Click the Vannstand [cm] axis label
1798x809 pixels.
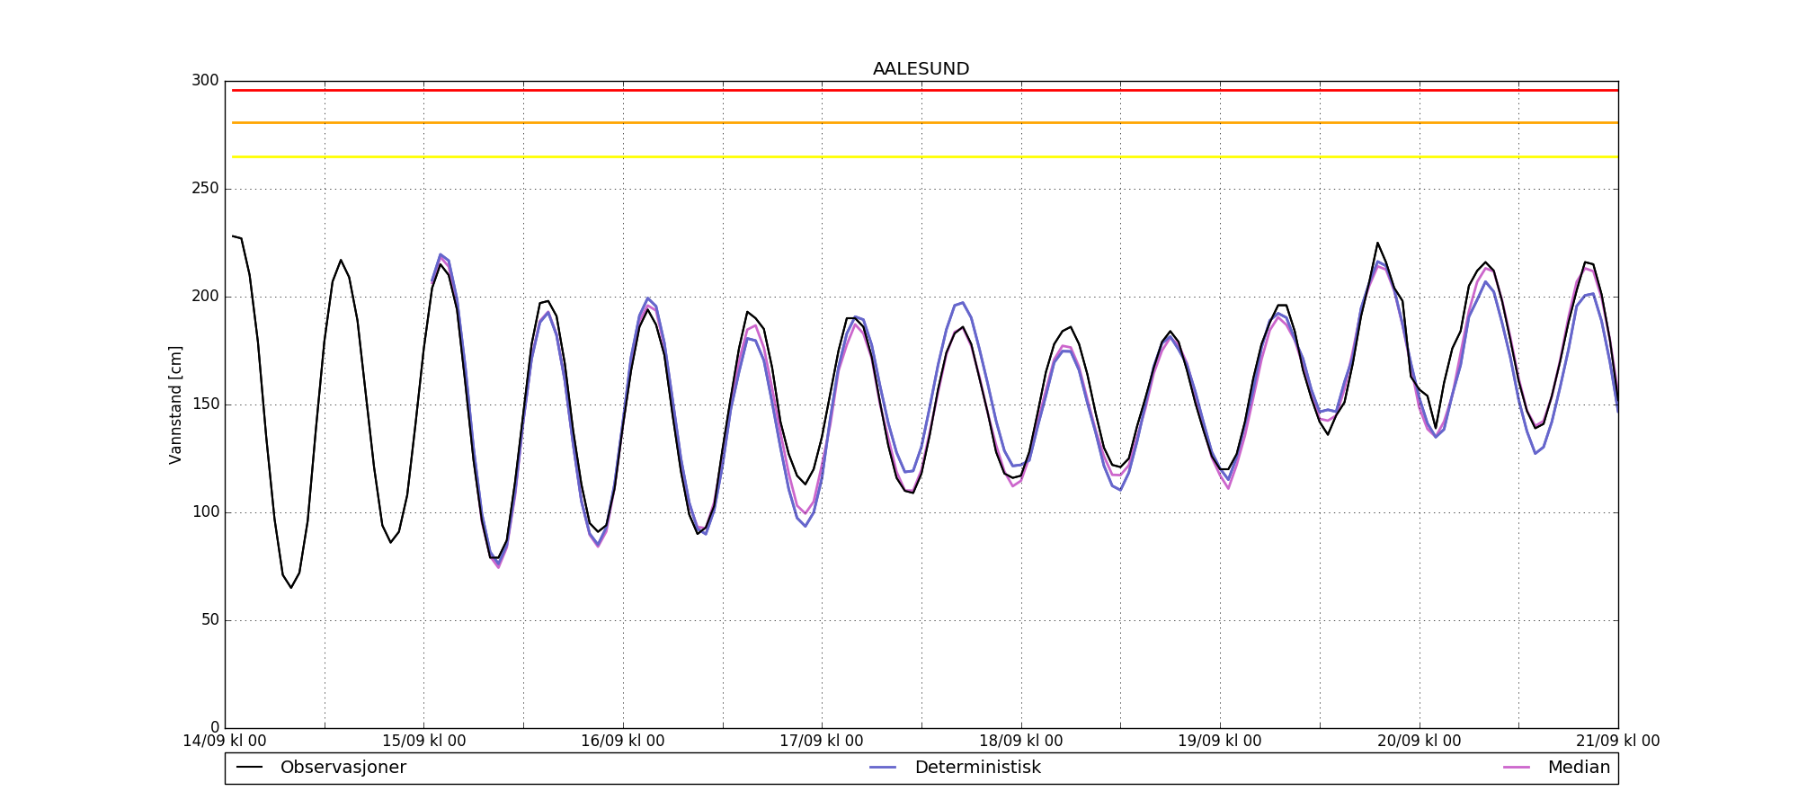point(175,404)
